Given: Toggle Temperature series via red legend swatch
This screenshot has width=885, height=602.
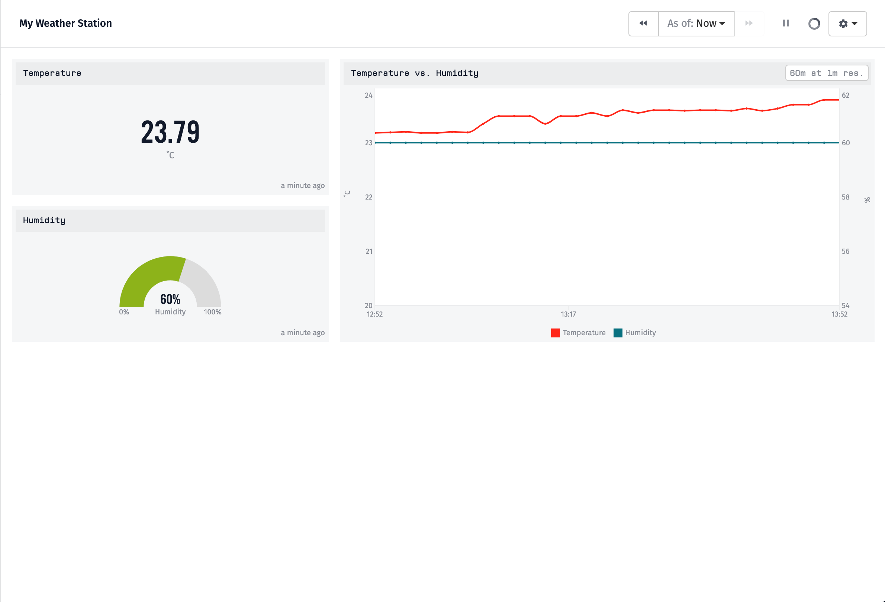Looking at the screenshot, I should pyautogui.click(x=555, y=333).
